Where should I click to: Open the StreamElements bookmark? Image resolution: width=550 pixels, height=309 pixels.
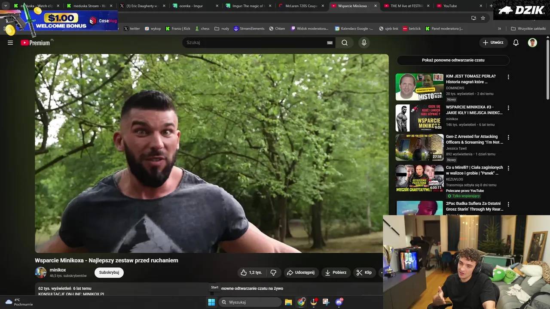point(249,29)
